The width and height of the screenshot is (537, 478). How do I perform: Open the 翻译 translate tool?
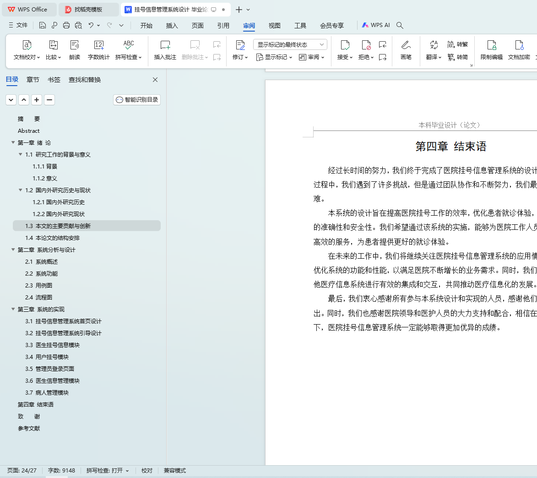click(x=434, y=50)
